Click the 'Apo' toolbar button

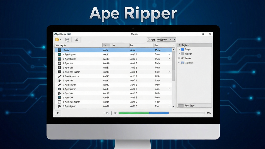pyautogui.click(x=152, y=40)
